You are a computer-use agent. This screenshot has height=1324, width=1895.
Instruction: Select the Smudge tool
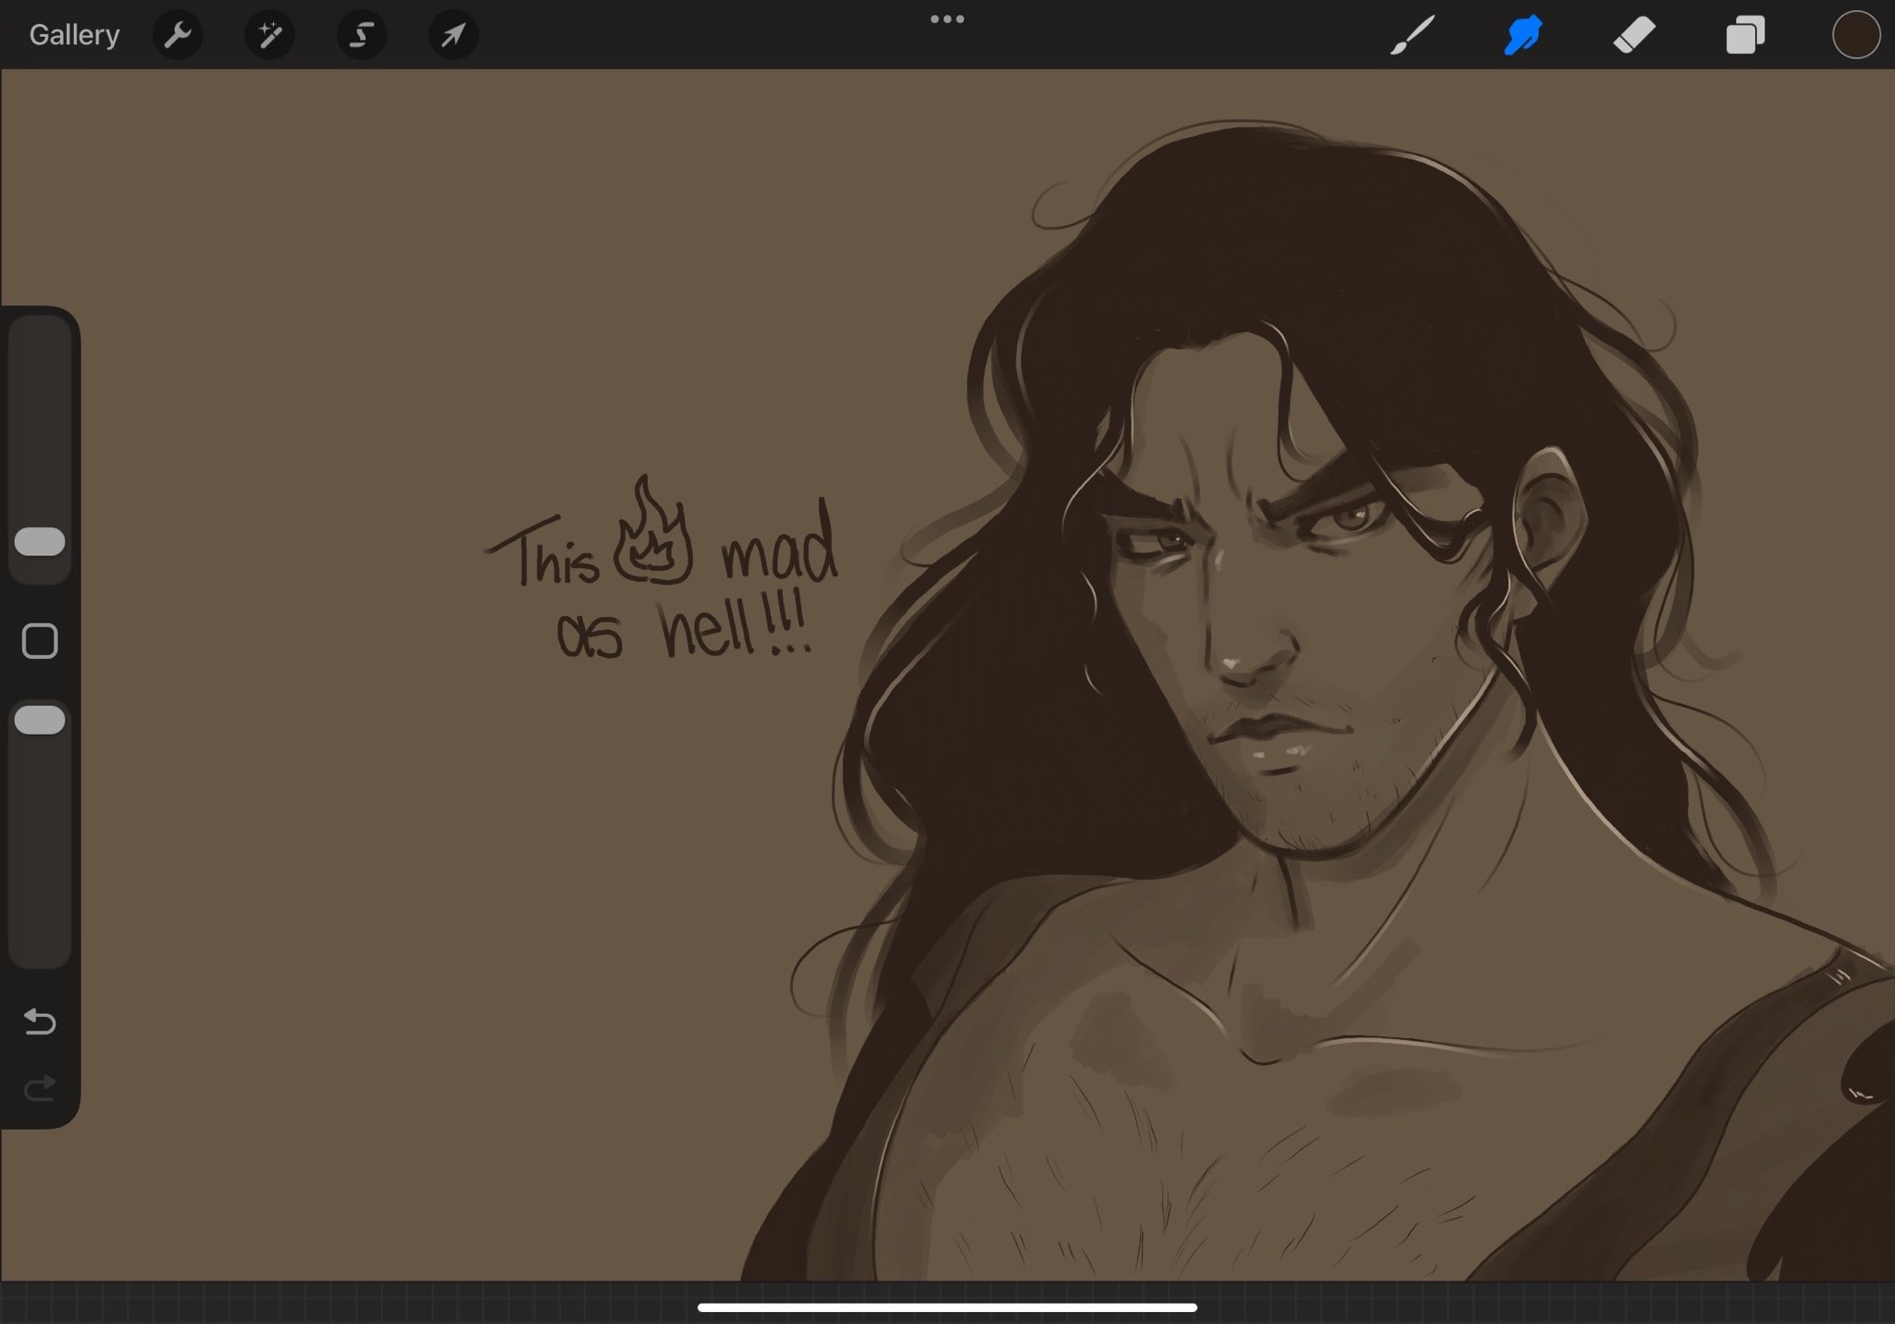1523,35
